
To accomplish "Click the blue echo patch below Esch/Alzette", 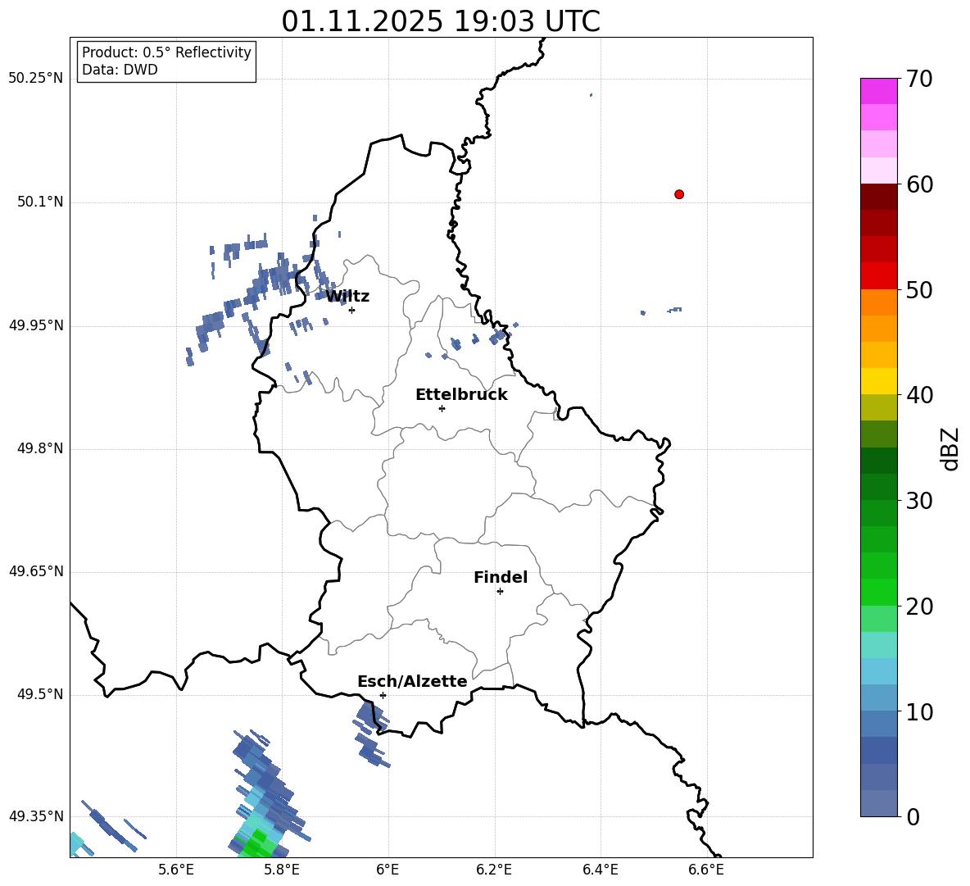I will tap(371, 734).
